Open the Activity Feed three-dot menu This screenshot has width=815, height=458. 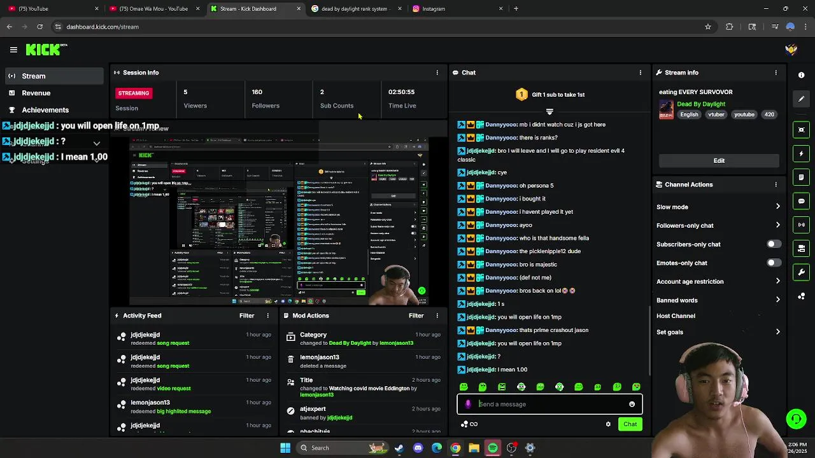[267, 316]
